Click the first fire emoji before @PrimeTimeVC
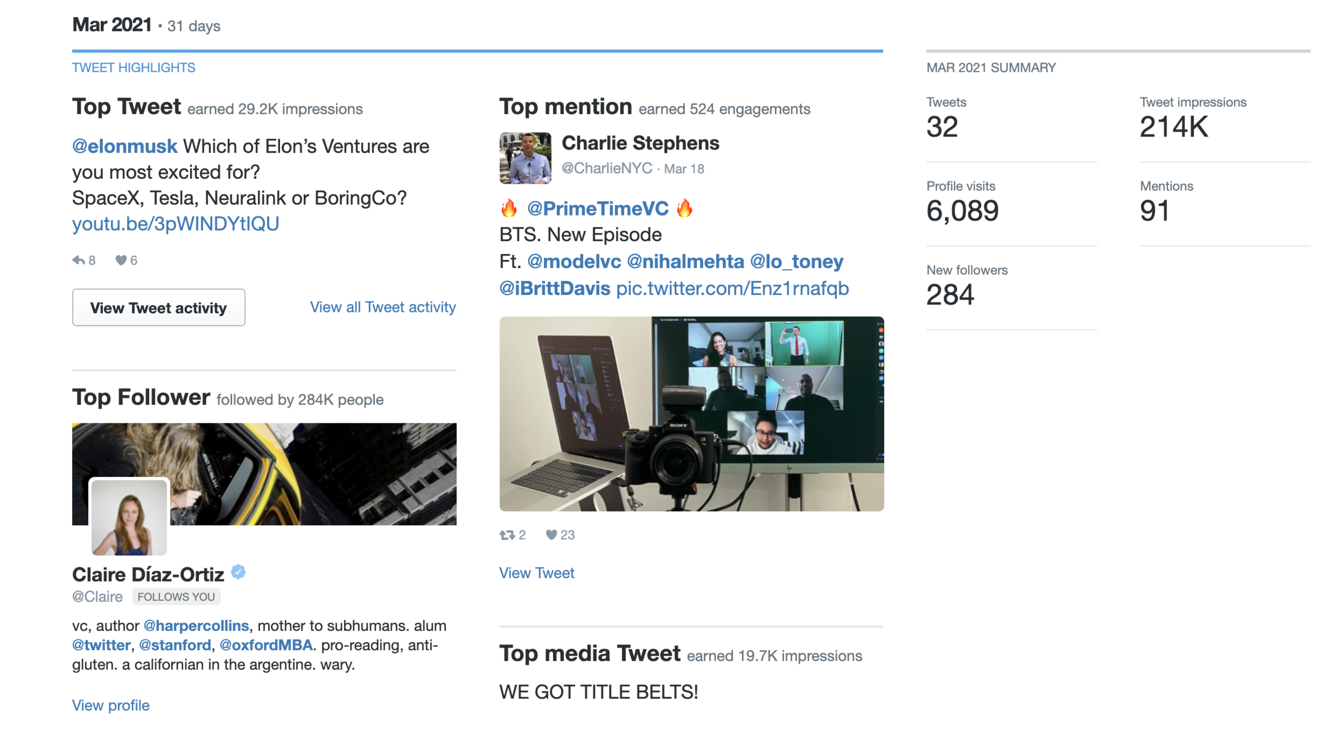The image size is (1343, 731). click(x=509, y=208)
